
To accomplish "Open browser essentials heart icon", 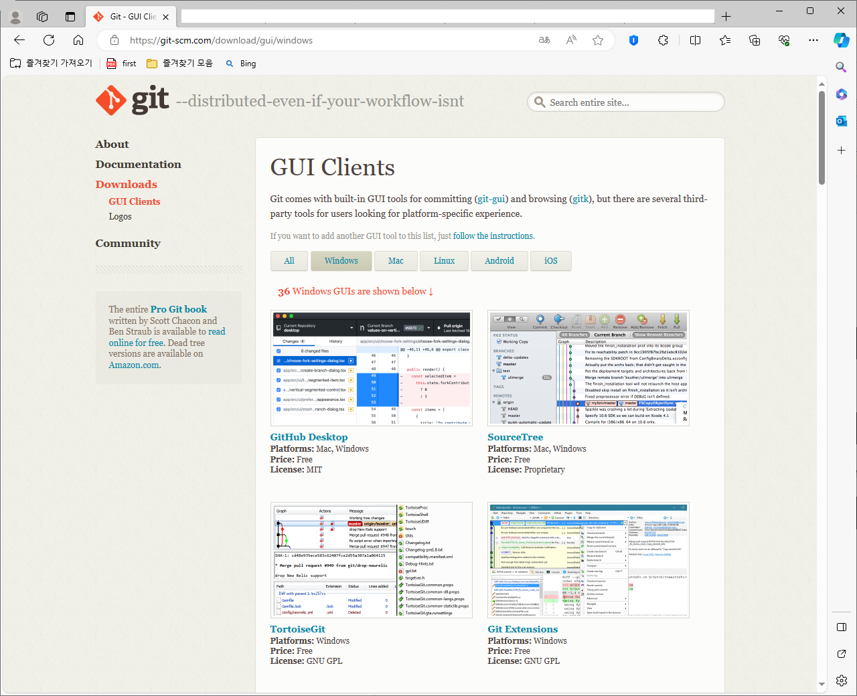I will click(784, 40).
